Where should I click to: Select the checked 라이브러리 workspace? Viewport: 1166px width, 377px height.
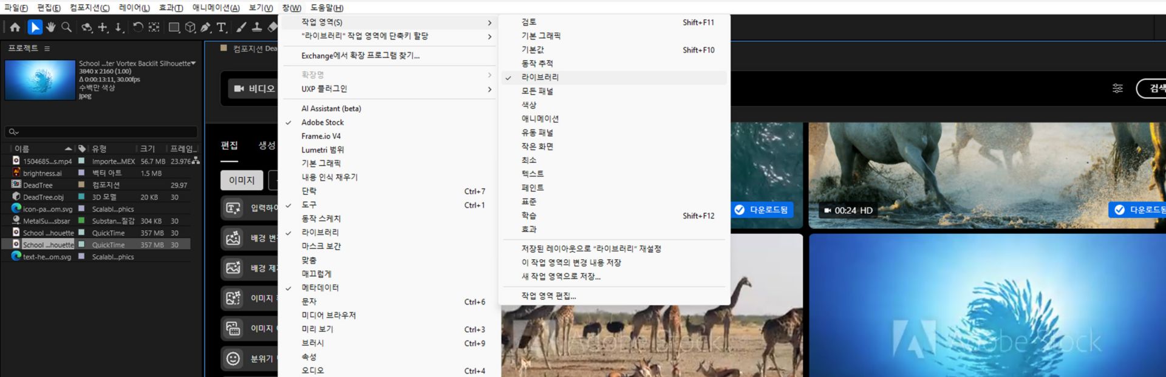coord(614,77)
